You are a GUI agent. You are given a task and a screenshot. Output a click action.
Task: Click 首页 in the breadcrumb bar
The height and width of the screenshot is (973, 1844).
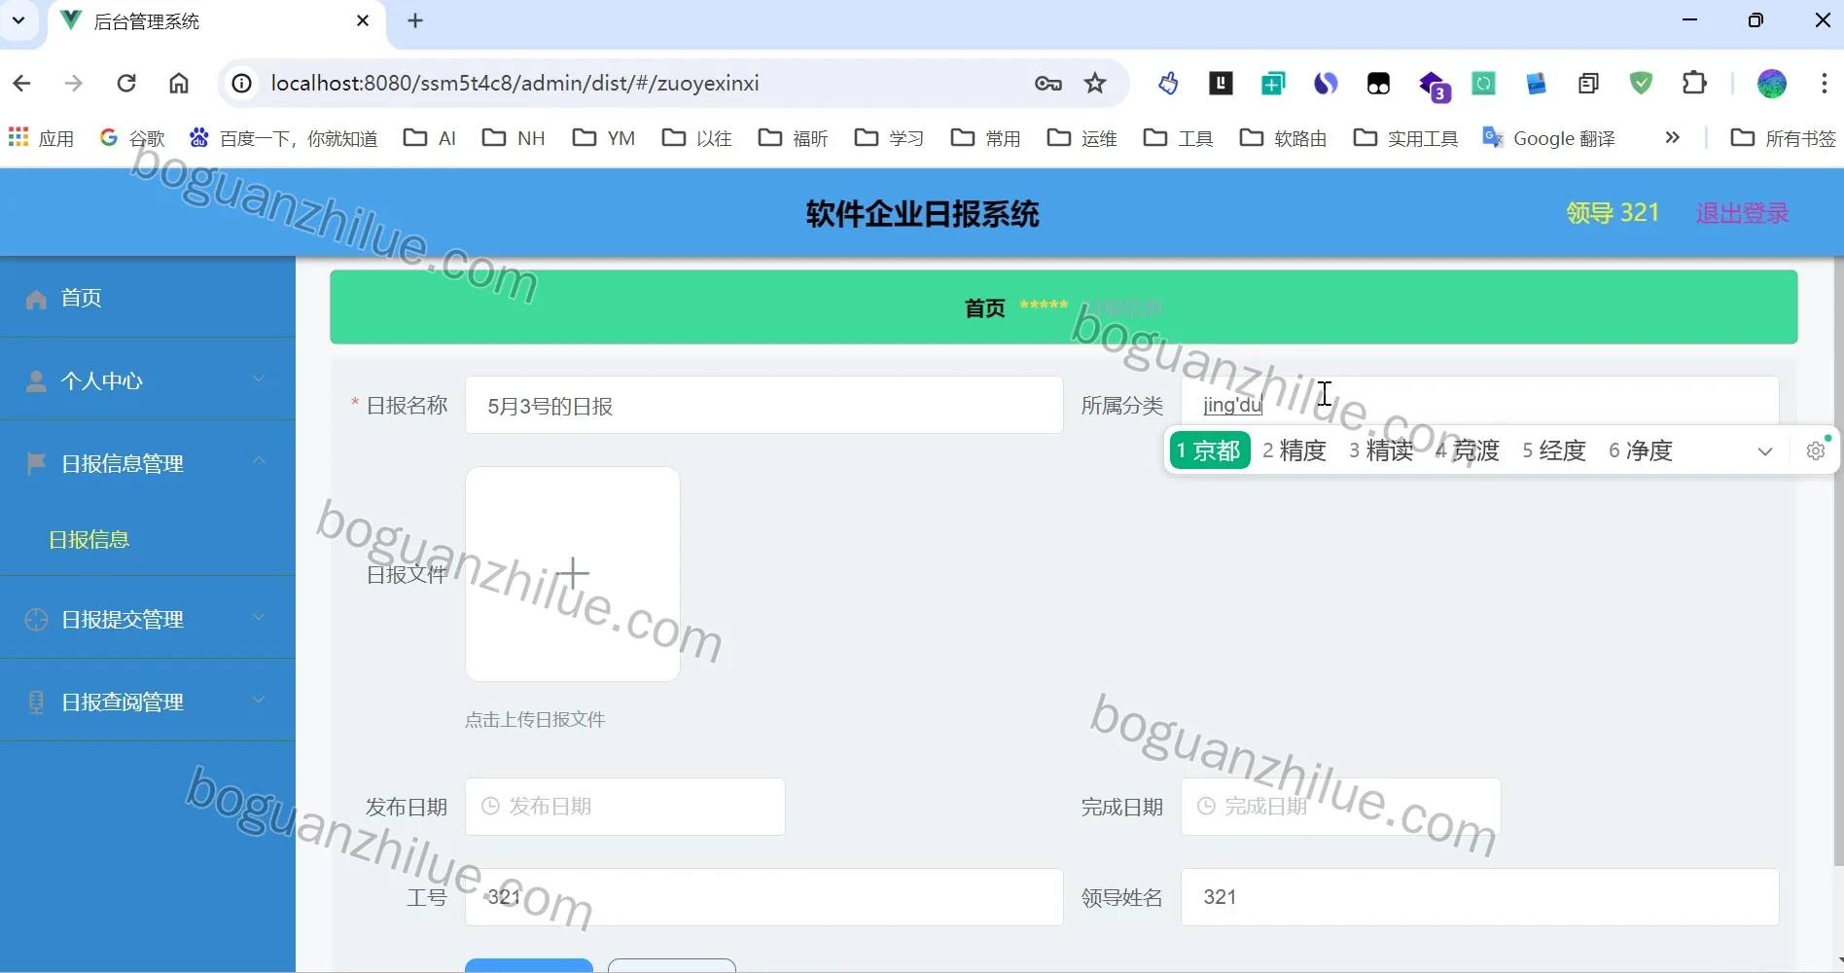tap(984, 308)
